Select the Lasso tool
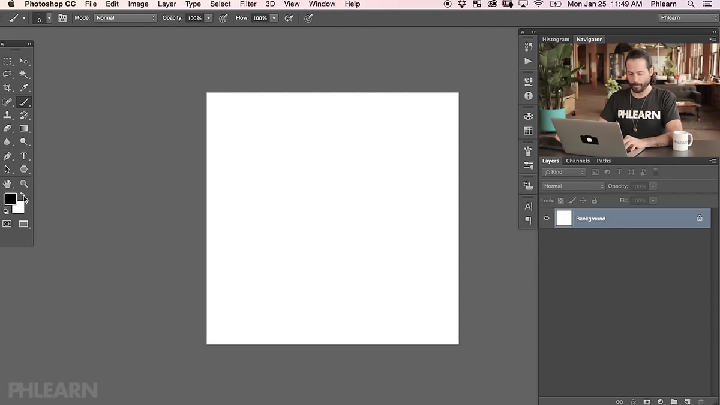Screen dimensions: 720x405 (x=8, y=74)
